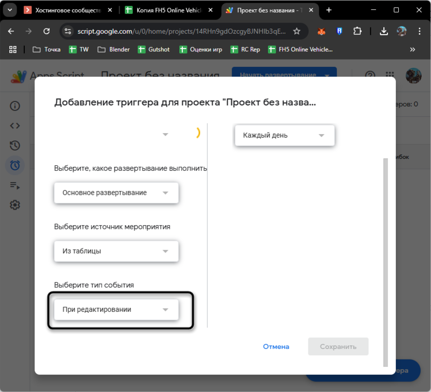Open the Executions list icon in sidebar
The height and width of the screenshot is (392, 431).
(x=15, y=185)
